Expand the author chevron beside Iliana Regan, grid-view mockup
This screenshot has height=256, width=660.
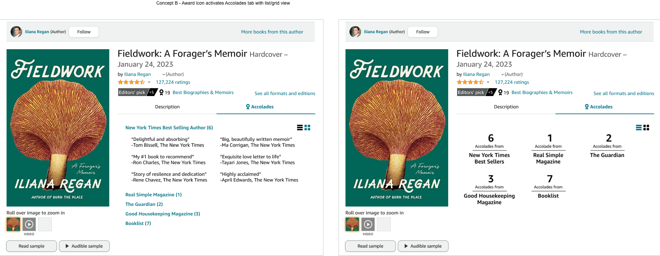[x=502, y=75]
